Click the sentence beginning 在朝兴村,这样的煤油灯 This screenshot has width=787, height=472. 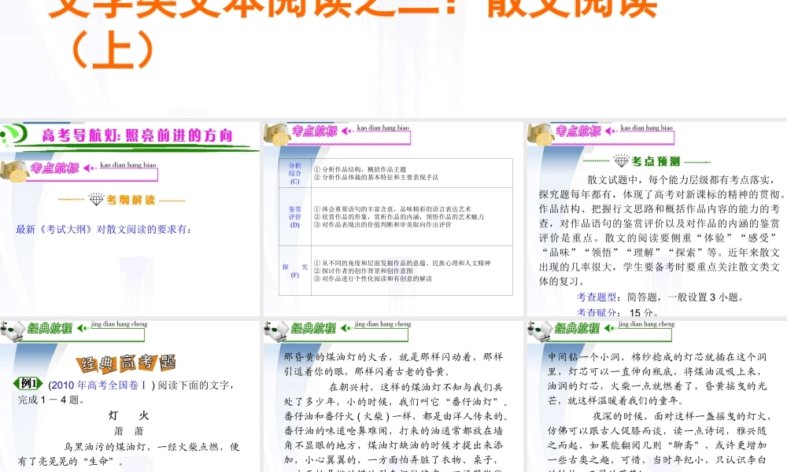coord(416,387)
